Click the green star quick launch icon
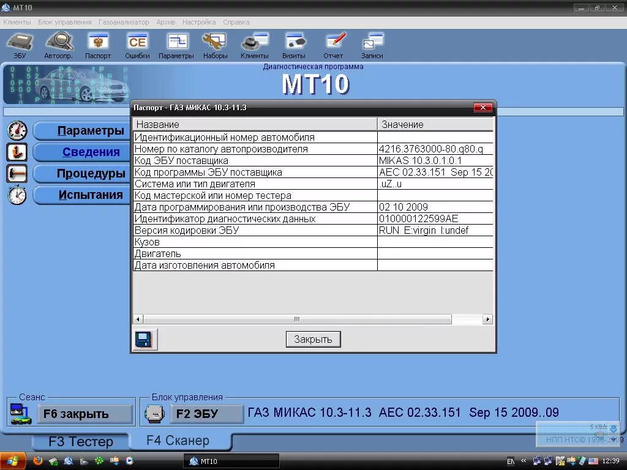 pyautogui.click(x=99, y=461)
